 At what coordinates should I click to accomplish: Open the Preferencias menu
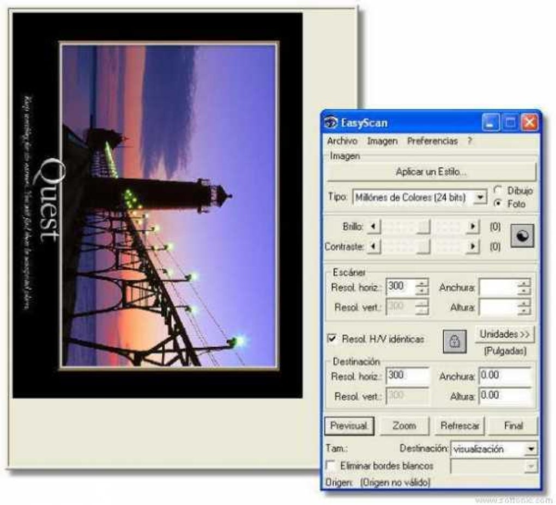(x=432, y=141)
